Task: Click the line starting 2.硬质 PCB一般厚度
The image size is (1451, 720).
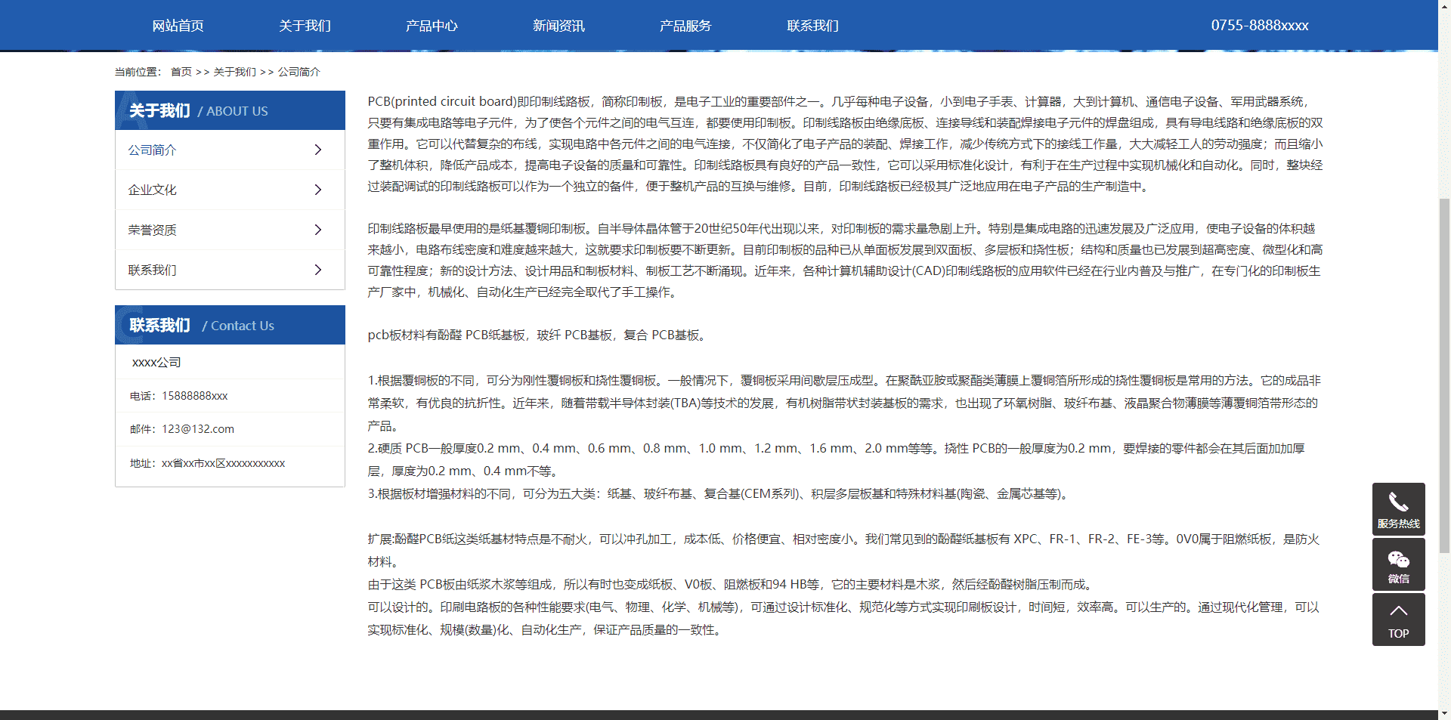Action: coord(837,459)
